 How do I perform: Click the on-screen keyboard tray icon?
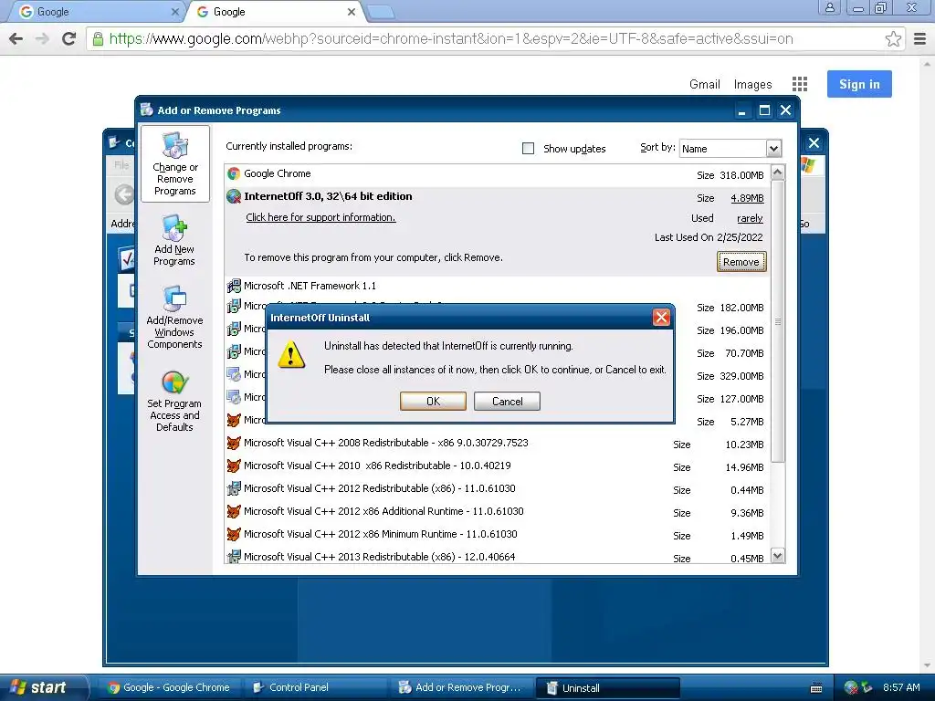tap(817, 688)
